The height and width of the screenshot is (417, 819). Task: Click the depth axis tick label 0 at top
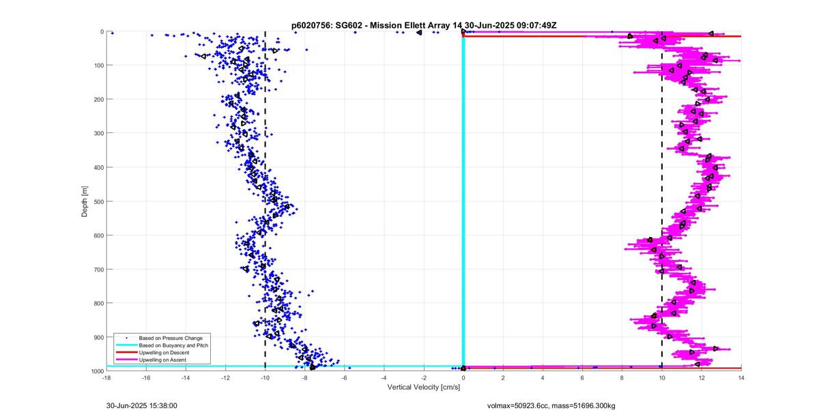(x=102, y=31)
